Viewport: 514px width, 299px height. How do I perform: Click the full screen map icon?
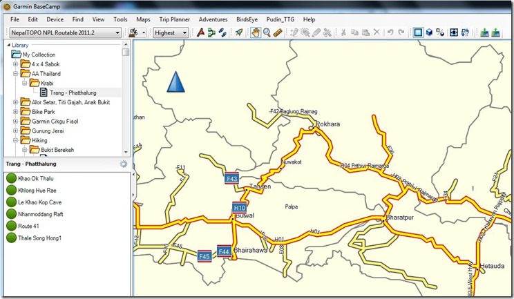point(454,32)
